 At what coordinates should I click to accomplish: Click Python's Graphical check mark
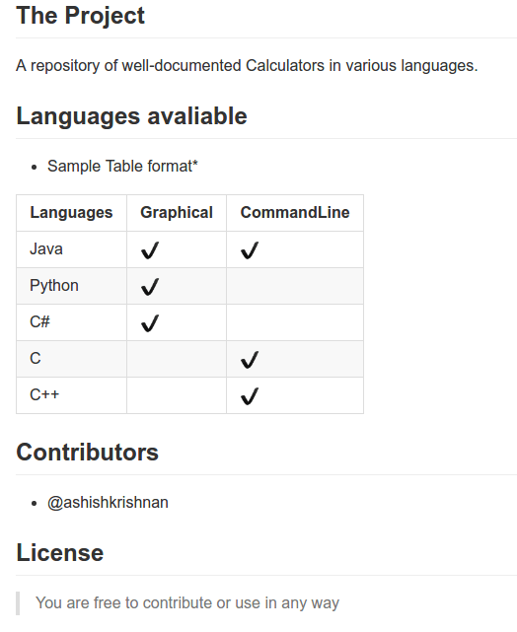[150, 287]
